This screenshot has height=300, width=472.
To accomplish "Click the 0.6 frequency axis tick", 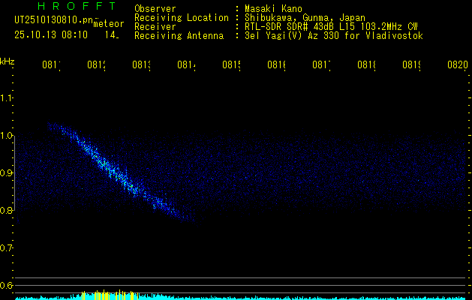I will [8, 286].
